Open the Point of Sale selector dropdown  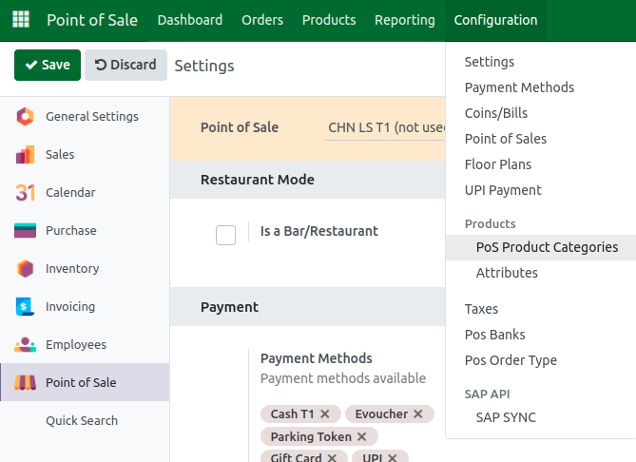(384, 127)
